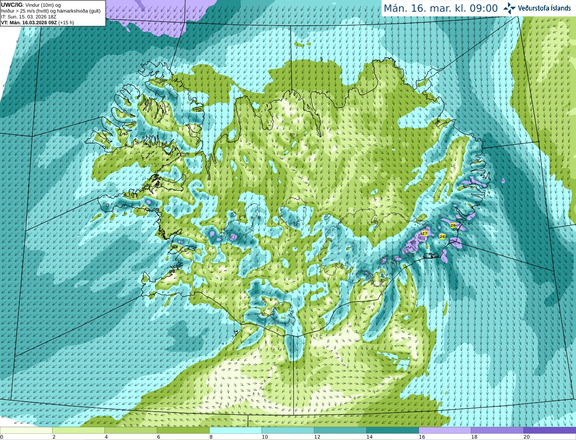The image size is (576, 440).
Task: Click the yellow 27 peak gust marker
Action: (424, 233)
